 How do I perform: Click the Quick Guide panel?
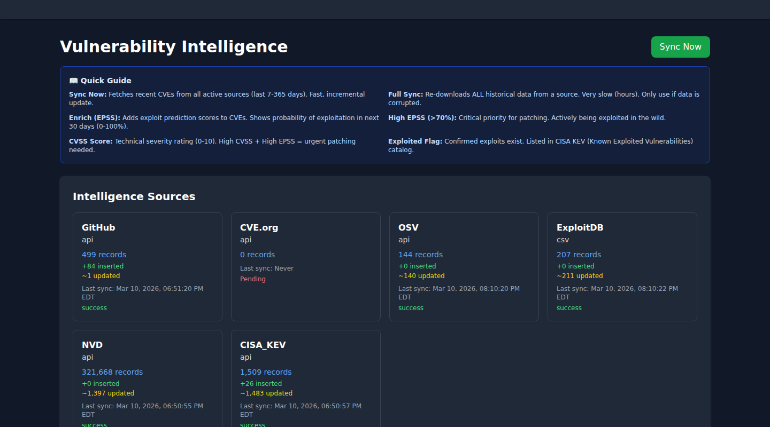coord(385,115)
